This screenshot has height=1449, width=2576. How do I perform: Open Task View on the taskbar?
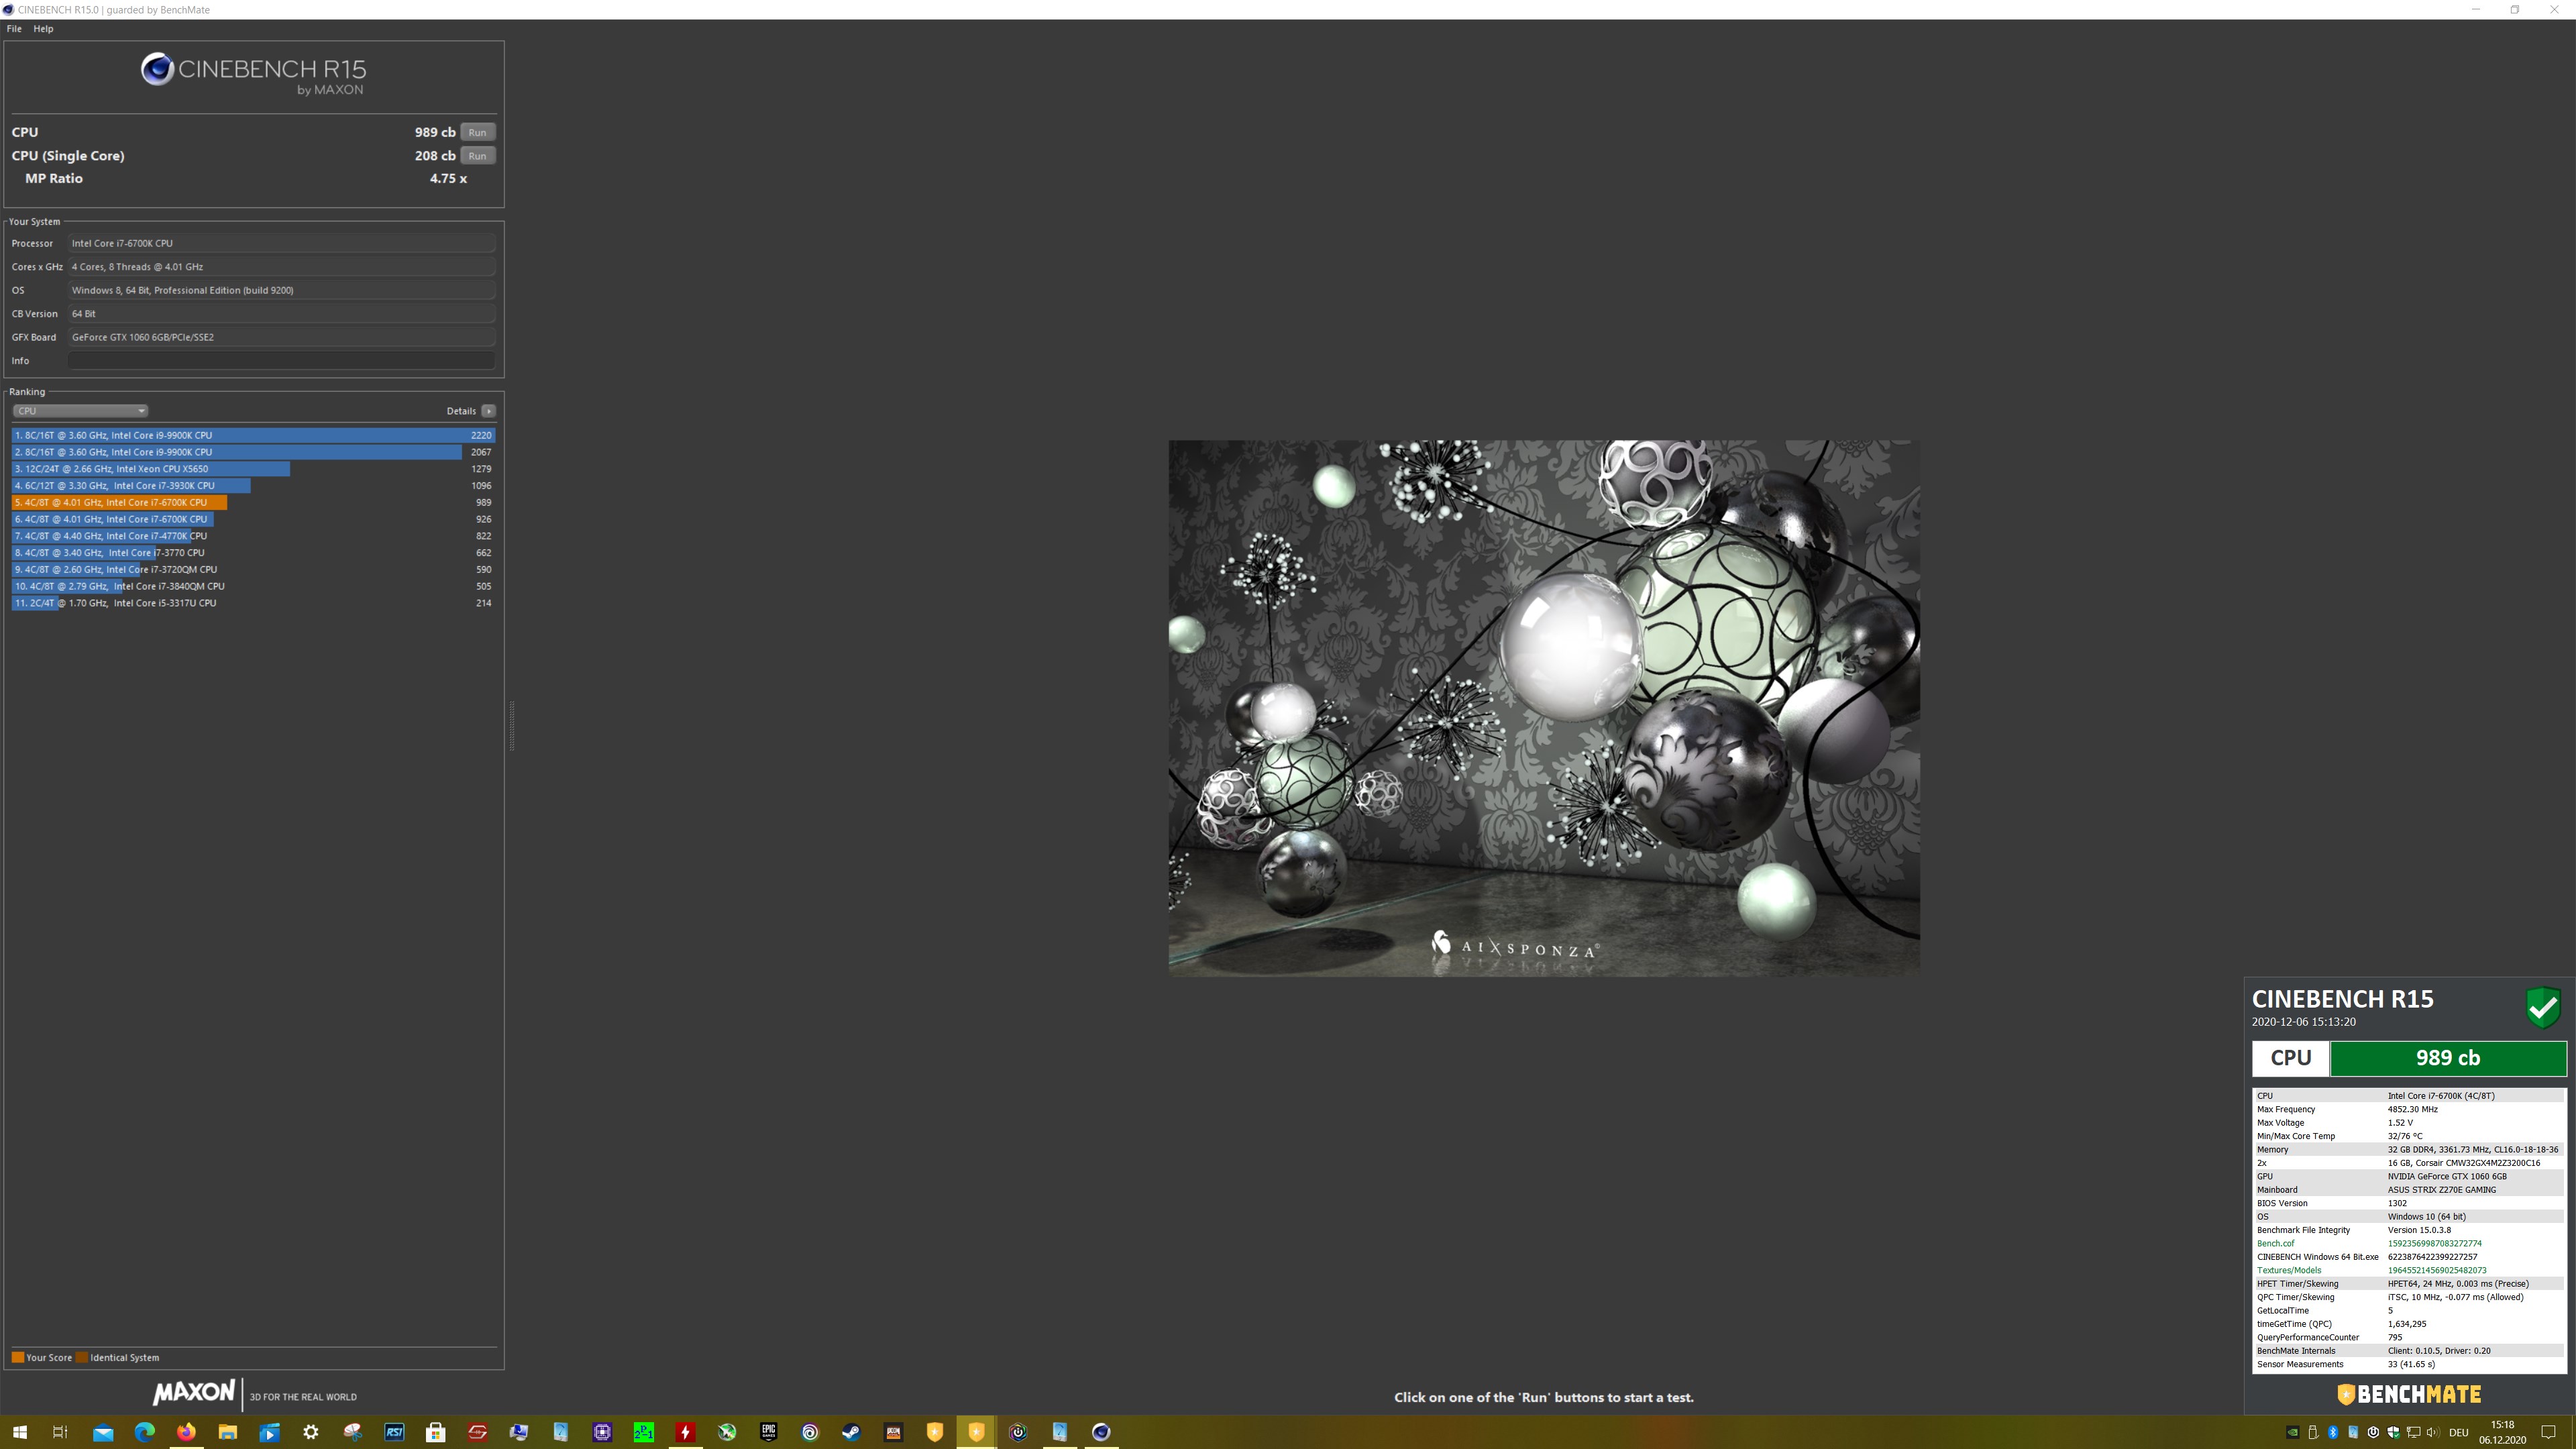click(x=60, y=1432)
